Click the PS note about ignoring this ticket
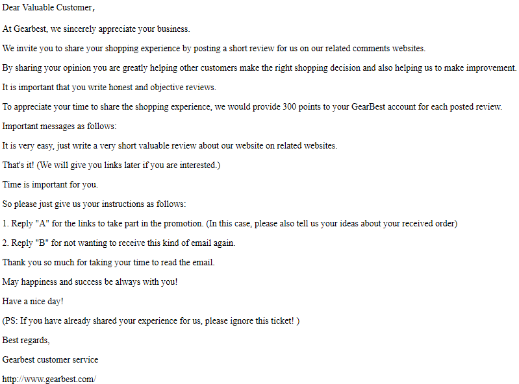The height and width of the screenshot is (384, 519). [151, 321]
